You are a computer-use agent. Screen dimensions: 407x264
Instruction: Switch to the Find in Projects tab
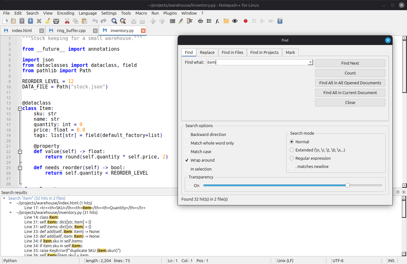coord(264,52)
